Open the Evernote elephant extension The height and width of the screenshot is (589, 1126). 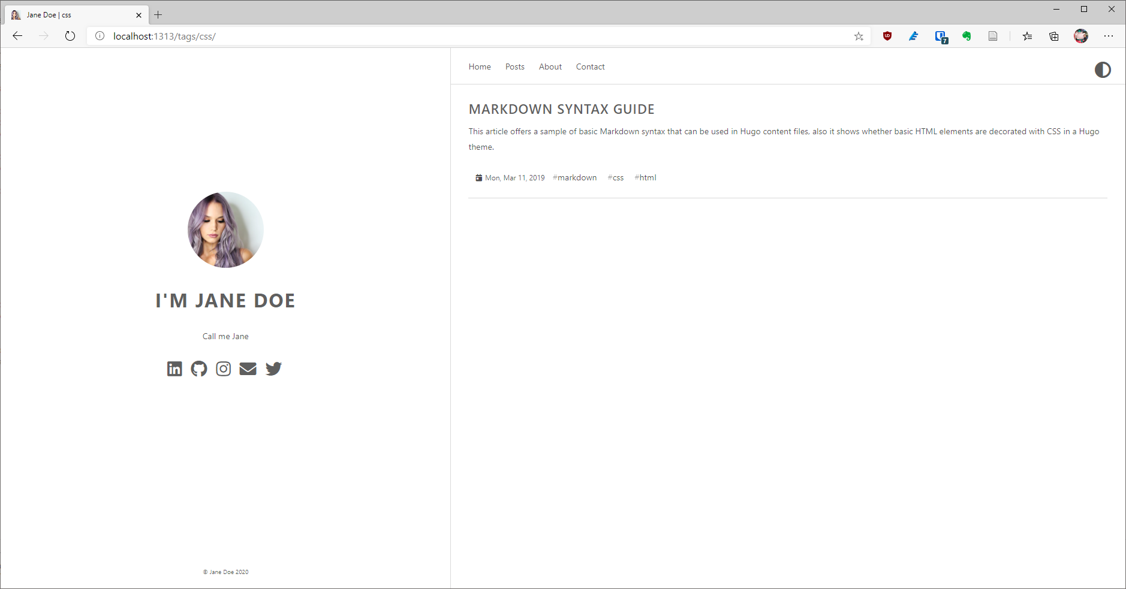[x=967, y=36]
